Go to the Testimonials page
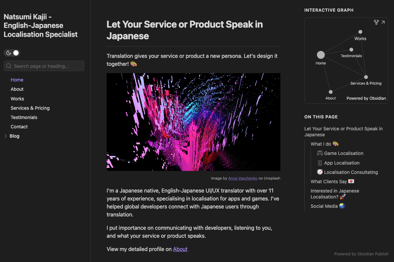This screenshot has height=262, width=394. [x=24, y=117]
